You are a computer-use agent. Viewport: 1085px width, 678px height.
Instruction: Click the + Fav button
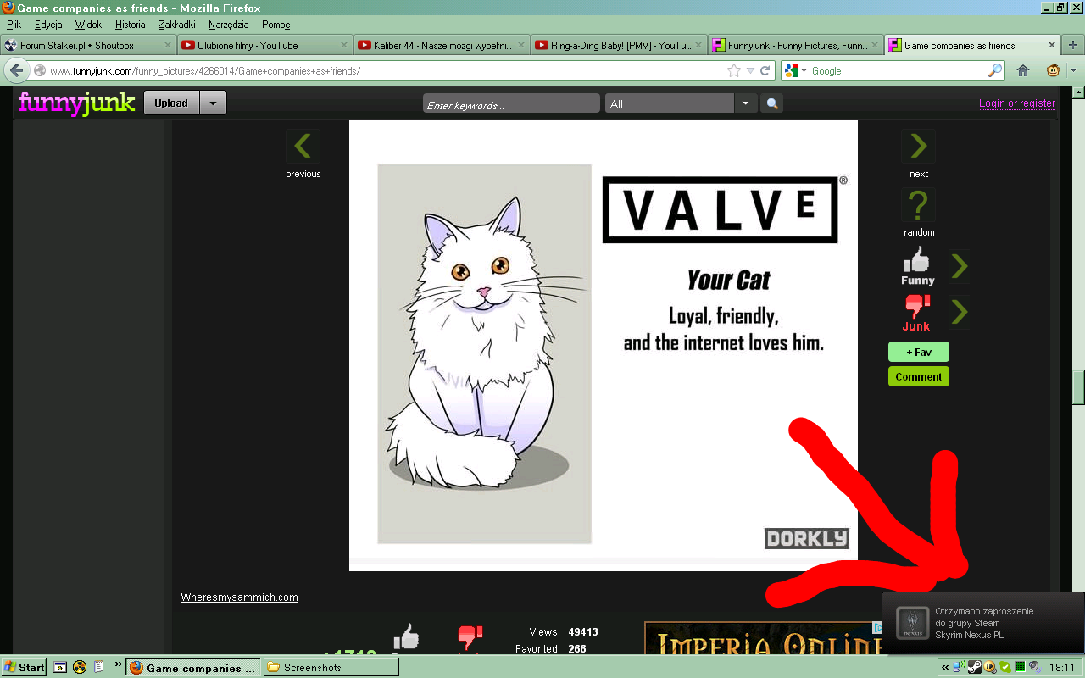(x=918, y=352)
